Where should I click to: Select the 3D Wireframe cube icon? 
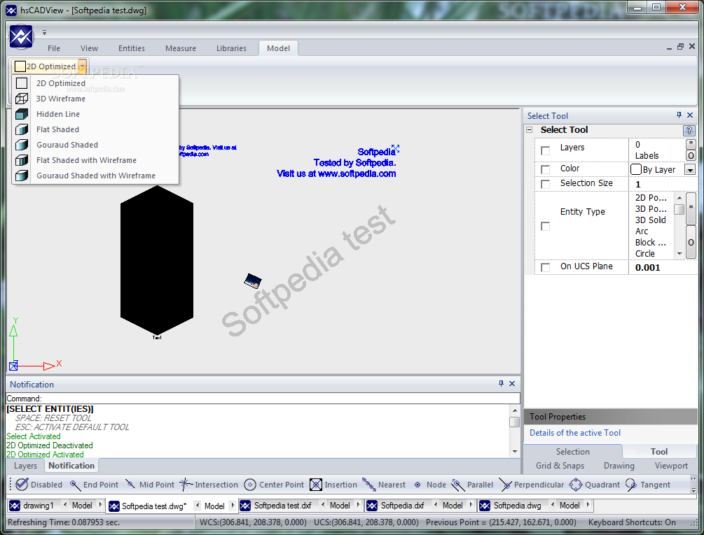22,99
